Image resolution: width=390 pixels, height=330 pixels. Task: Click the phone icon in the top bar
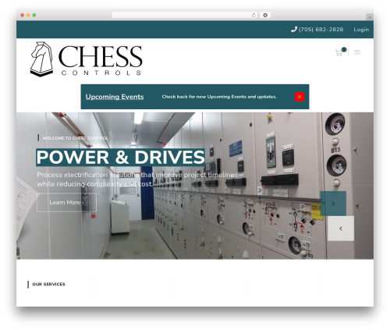[294, 30]
